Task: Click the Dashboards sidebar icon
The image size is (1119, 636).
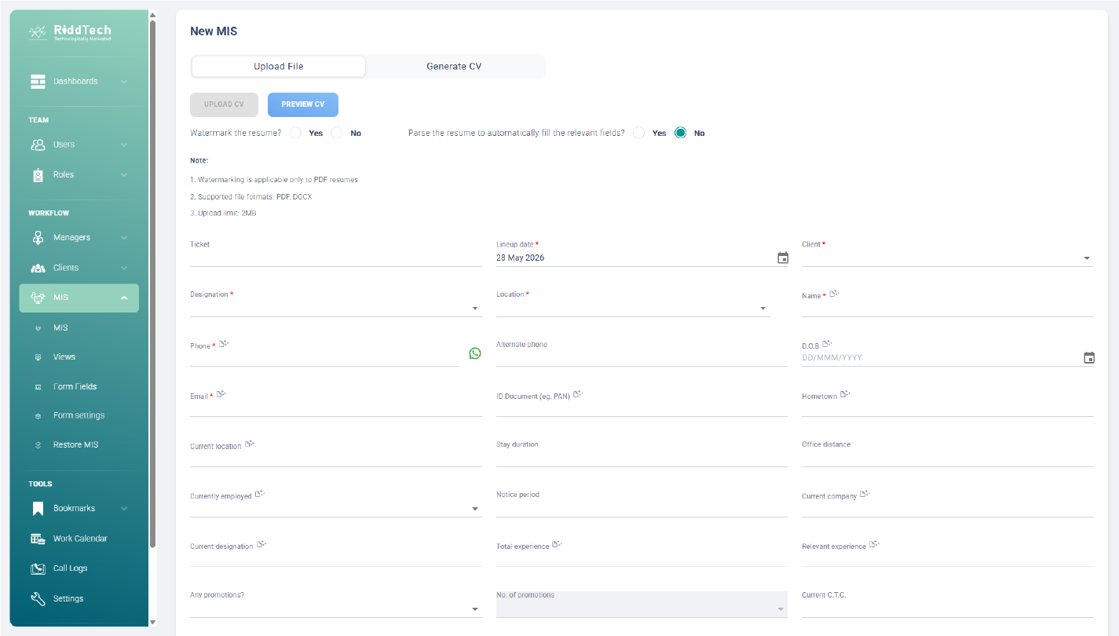Action: [x=38, y=82]
